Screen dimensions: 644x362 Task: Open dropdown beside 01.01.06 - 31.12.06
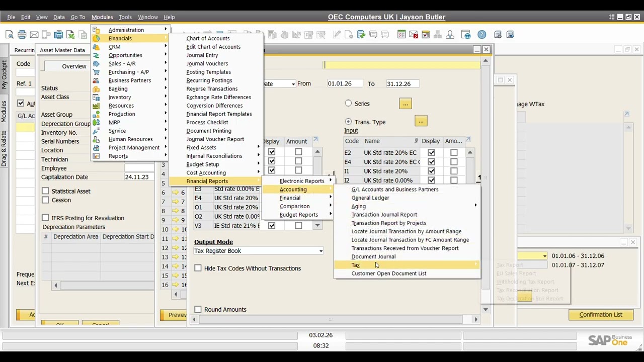(x=544, y=256)
